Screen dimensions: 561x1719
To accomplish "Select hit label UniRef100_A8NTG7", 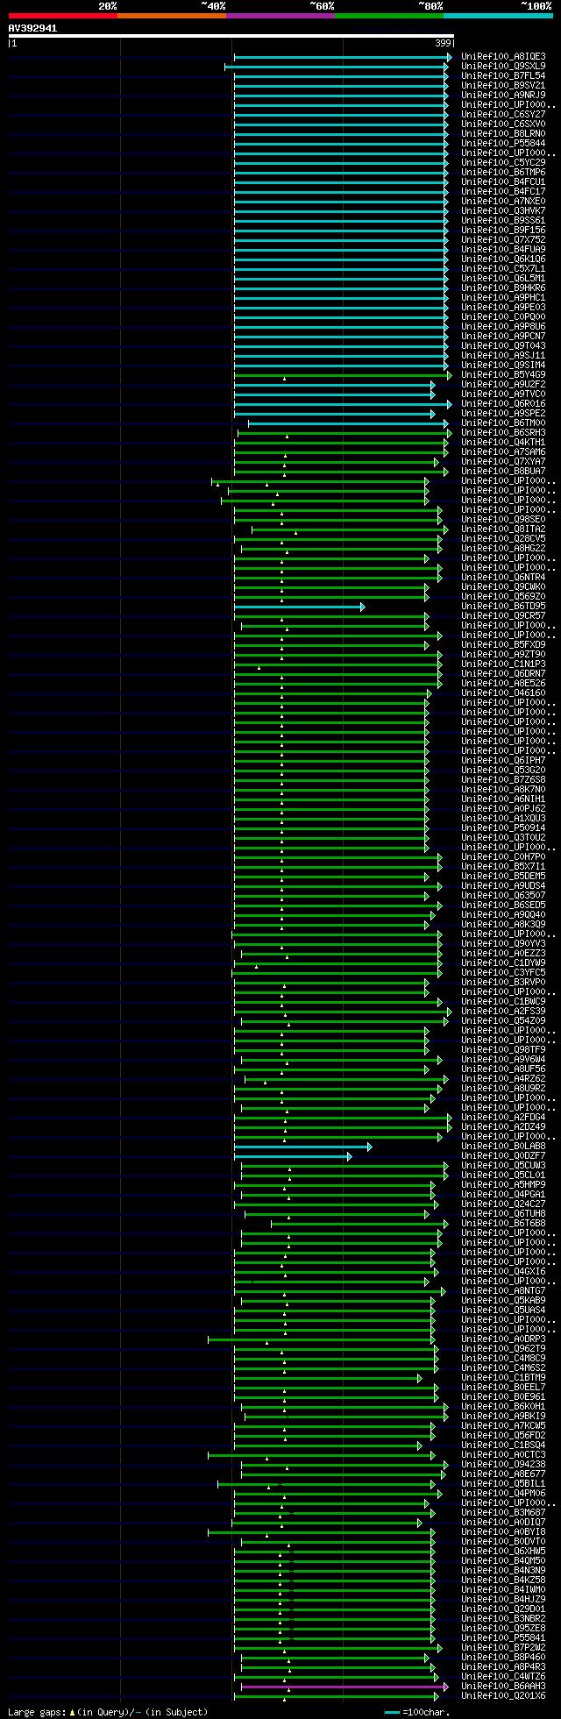I will (x=503, y=1291).
